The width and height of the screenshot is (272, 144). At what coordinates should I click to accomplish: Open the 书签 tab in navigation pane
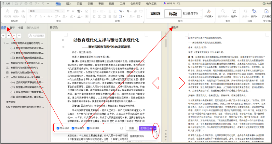click(20, 28)
